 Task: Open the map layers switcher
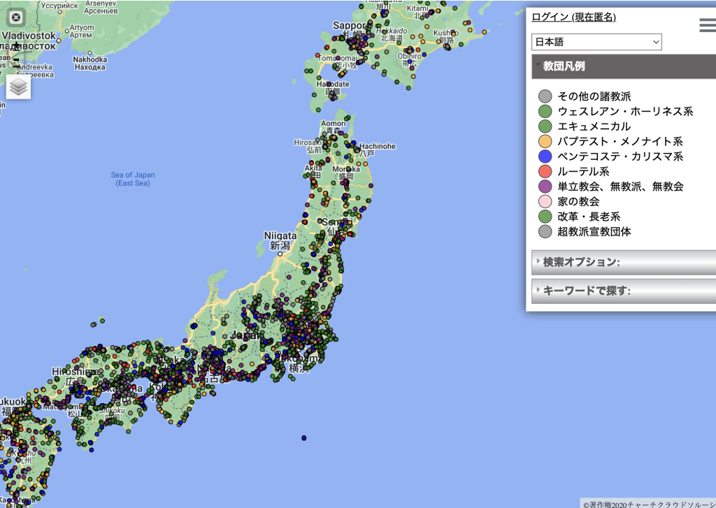tap(19, 87)
